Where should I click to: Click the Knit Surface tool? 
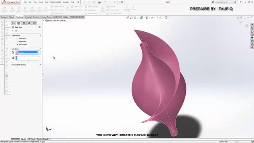(x=102, y=10)
